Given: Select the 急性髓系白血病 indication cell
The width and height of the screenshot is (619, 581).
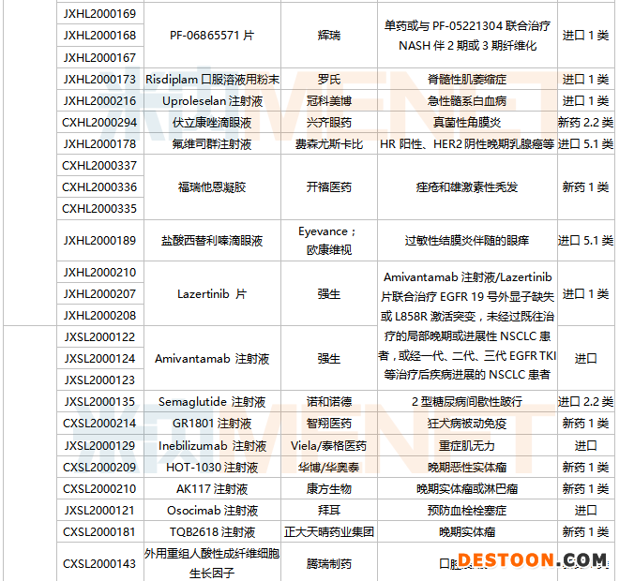Looking at the screenshot, I should click(x=467, y=101).
